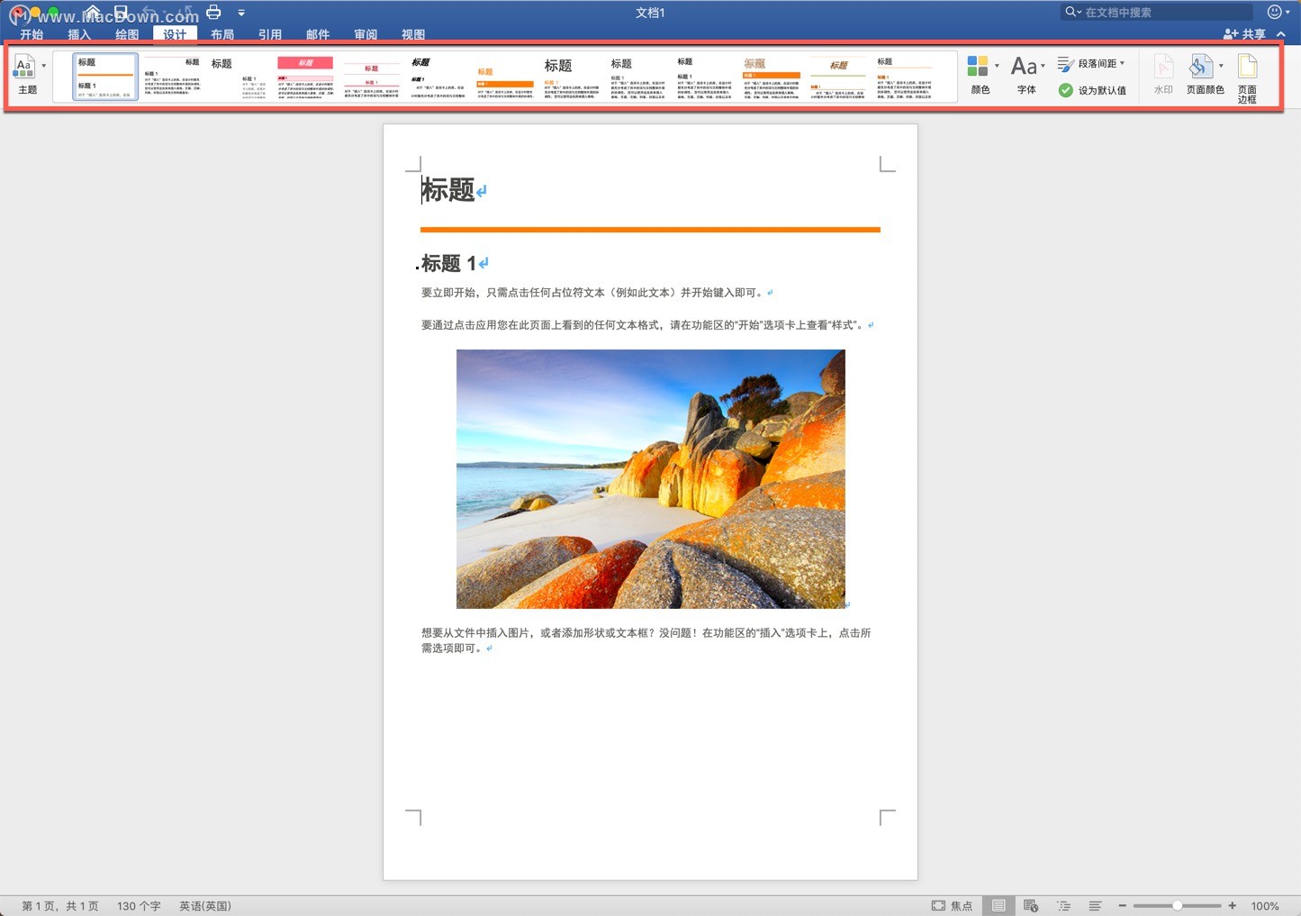Viewport: 1301px width, 916px height.
Task: Switch to the 插入 (Insert) ribbon tab
Action: (x=79, y=34)
